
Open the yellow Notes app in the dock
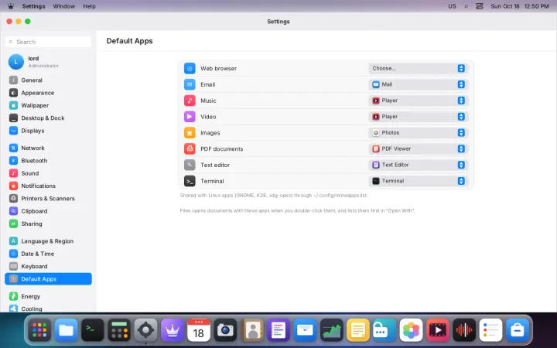(358, 330)
